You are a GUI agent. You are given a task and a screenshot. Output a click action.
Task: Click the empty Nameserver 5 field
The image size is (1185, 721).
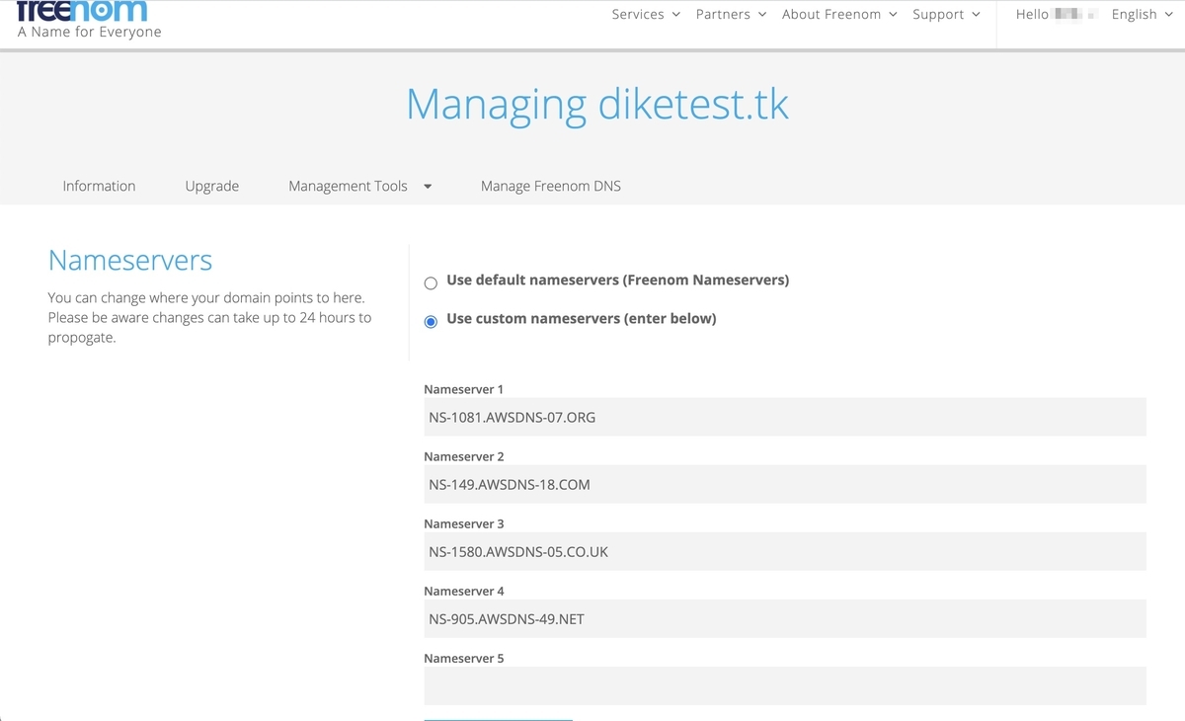click(x=785, y=685)
